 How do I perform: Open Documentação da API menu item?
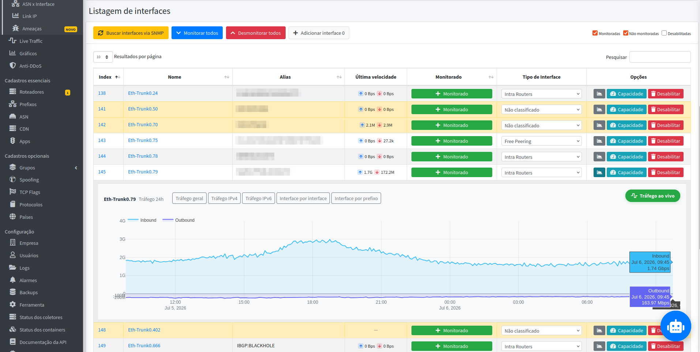[43, 342]
